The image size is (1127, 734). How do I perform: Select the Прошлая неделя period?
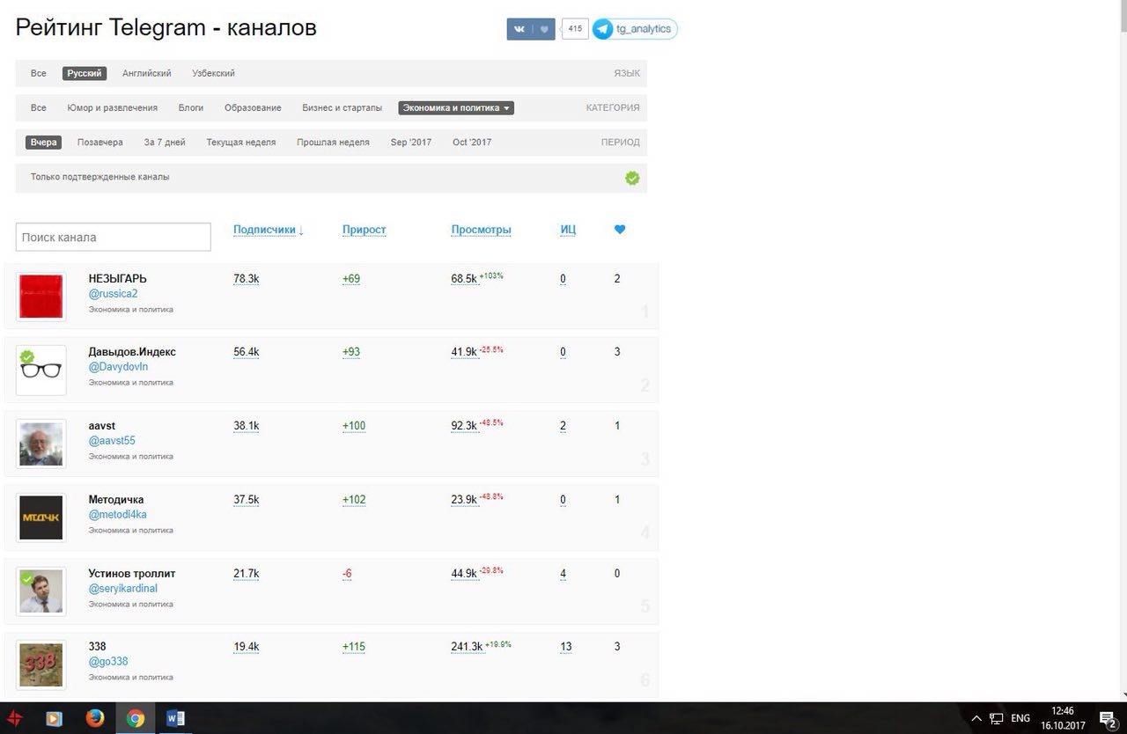[333, 142]
